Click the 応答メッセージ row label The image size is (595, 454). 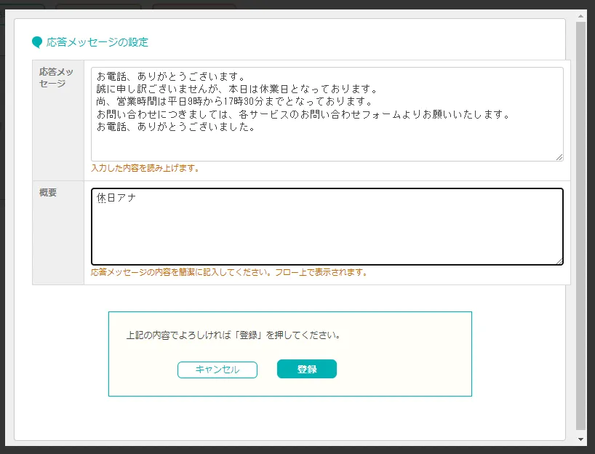[x=56, y=77]
